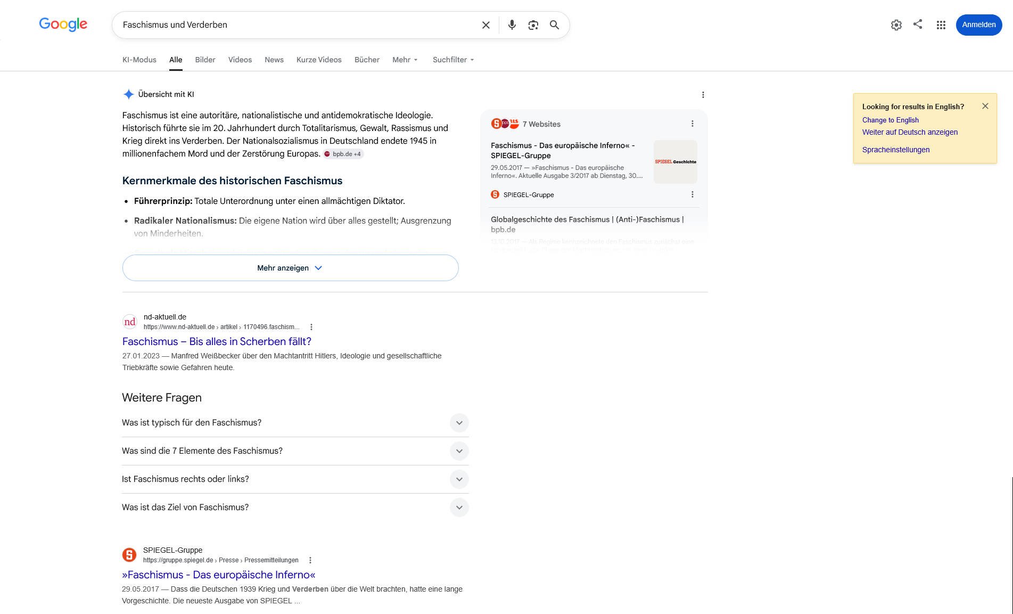The width and height of the screenshot is (1013, 614).
Task: Expand 'Was ist das Ziel von Faschismus?'
Action: tap(295, 507)
